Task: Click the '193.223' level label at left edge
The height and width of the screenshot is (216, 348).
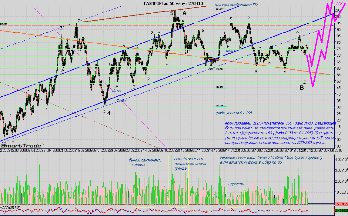Action: (4, 24)
